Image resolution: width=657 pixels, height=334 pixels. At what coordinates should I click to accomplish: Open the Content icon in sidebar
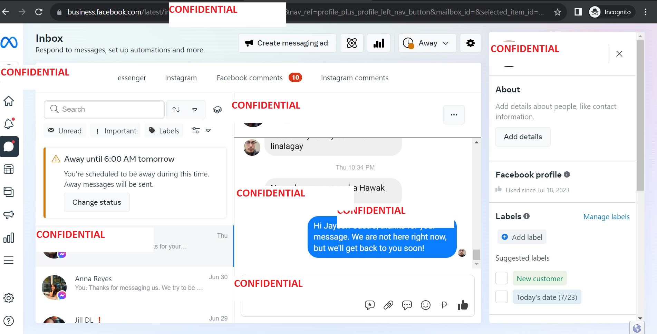click(9, 192)
